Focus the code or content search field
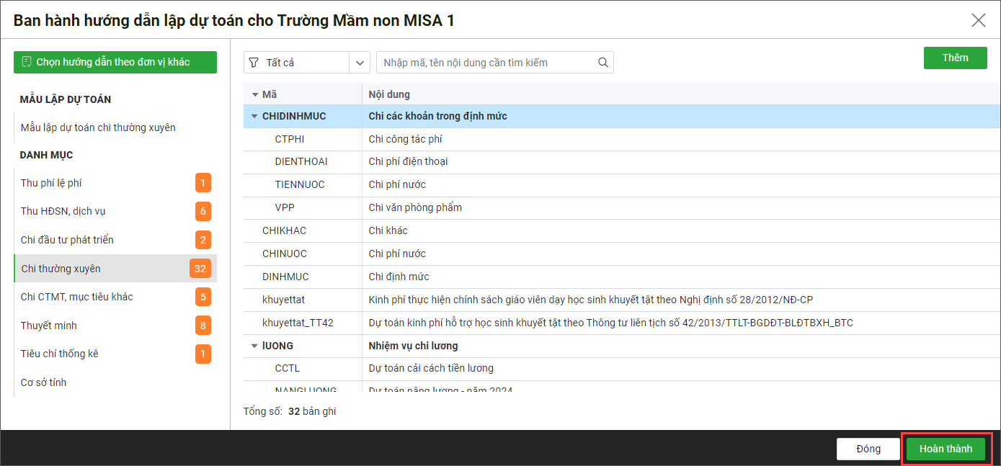1001x466 pixels. tap(486, 63)
